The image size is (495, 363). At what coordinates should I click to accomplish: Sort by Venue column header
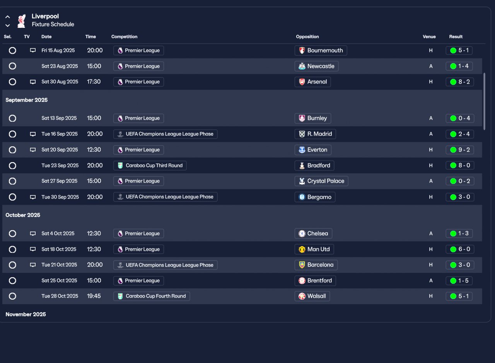tap(429, 37)
